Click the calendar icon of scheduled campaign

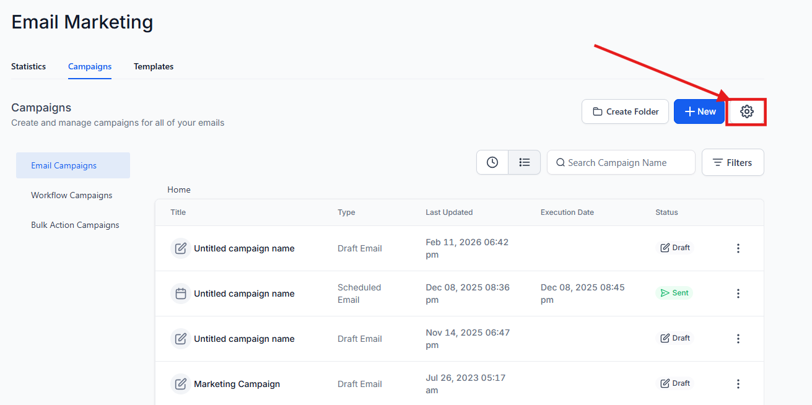pos(180,294)
